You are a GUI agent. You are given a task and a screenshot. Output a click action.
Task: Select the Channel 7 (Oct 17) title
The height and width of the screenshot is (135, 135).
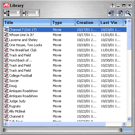pyautogui.click(x=23, y=30)
